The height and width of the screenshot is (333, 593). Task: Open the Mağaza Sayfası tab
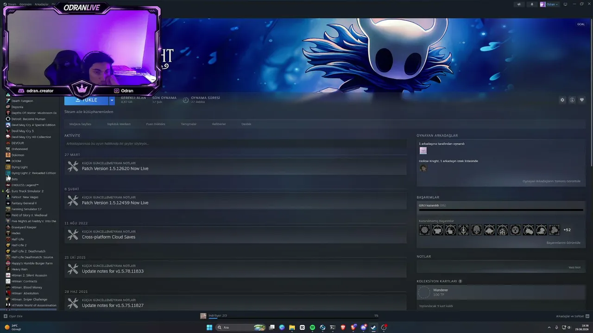[x=80, y=124]
